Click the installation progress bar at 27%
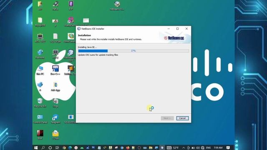Viewport: 267px width, 150px height. pos(133,51)
